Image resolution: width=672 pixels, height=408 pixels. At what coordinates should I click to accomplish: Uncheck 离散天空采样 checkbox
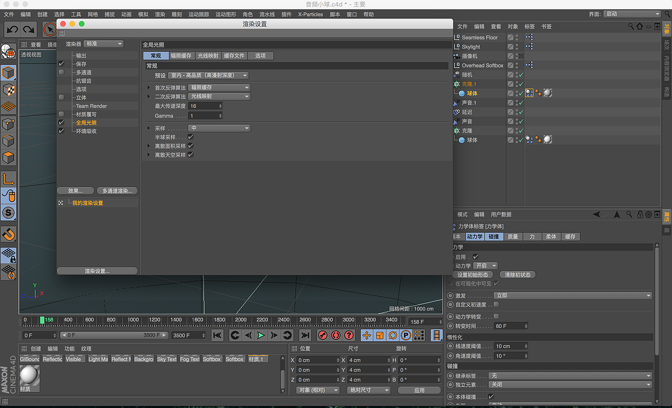191,155
